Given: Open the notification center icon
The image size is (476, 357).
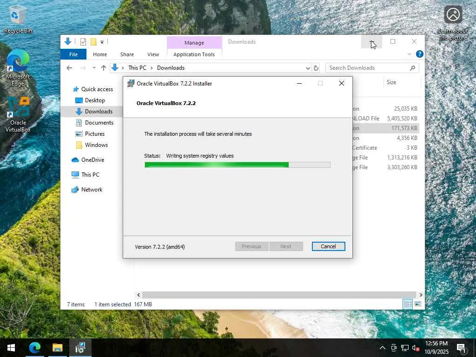Looking at the screenshot, I should 462,348.
